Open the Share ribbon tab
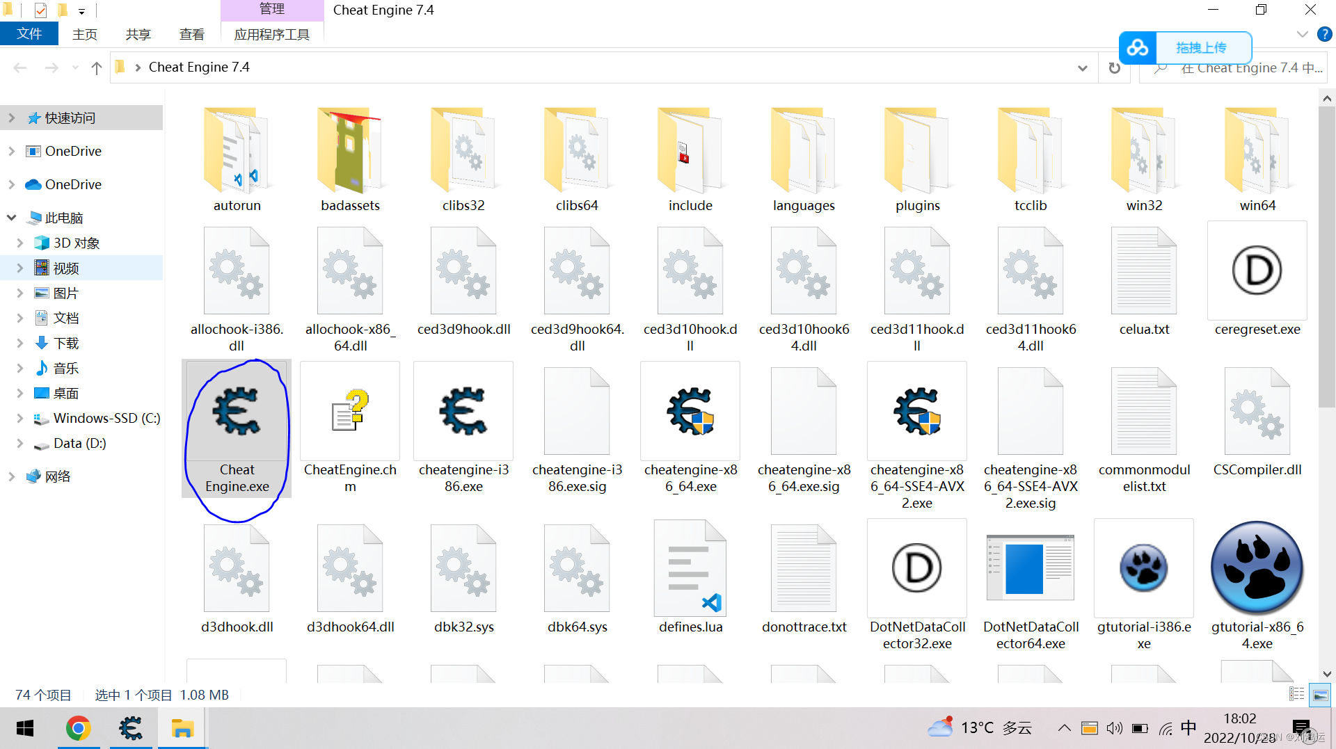This screenshot has height=749, width=1336. point(138,34)
